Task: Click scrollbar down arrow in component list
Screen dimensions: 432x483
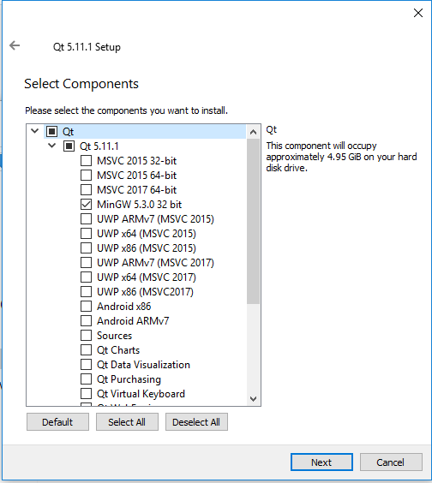Action: pos(253,399)
